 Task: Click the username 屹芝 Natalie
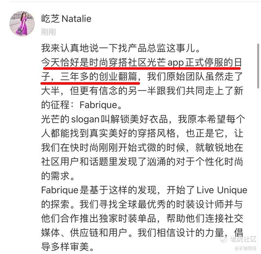pyautogui.click(x=66, y=18)
